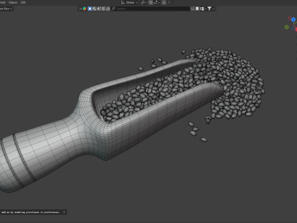Snap view to Z axis on gizmo

point(293,20)
